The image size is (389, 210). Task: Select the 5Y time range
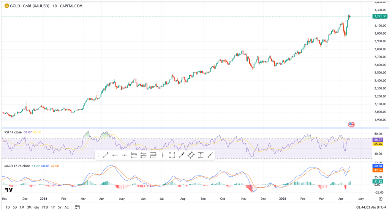pos(60,207)
